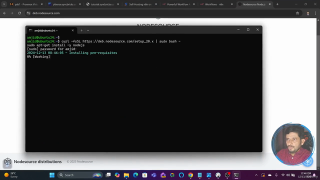Open Task View from the taskbar
Viewport: 320px width, 180px height.
108,175
